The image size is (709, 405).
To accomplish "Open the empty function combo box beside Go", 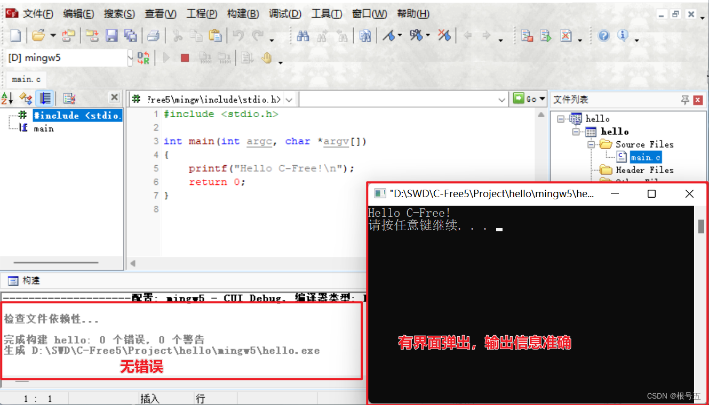I will [403, 99].
